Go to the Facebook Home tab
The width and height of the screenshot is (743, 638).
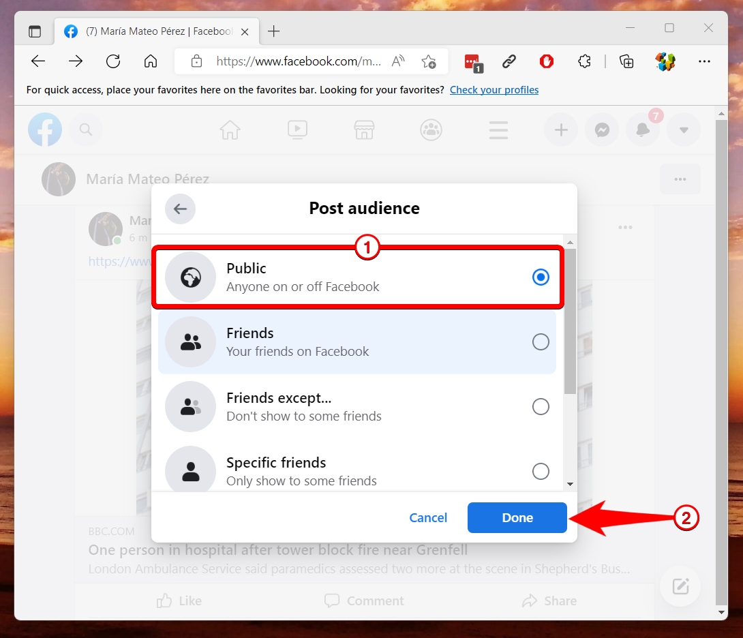pos(230,130)
